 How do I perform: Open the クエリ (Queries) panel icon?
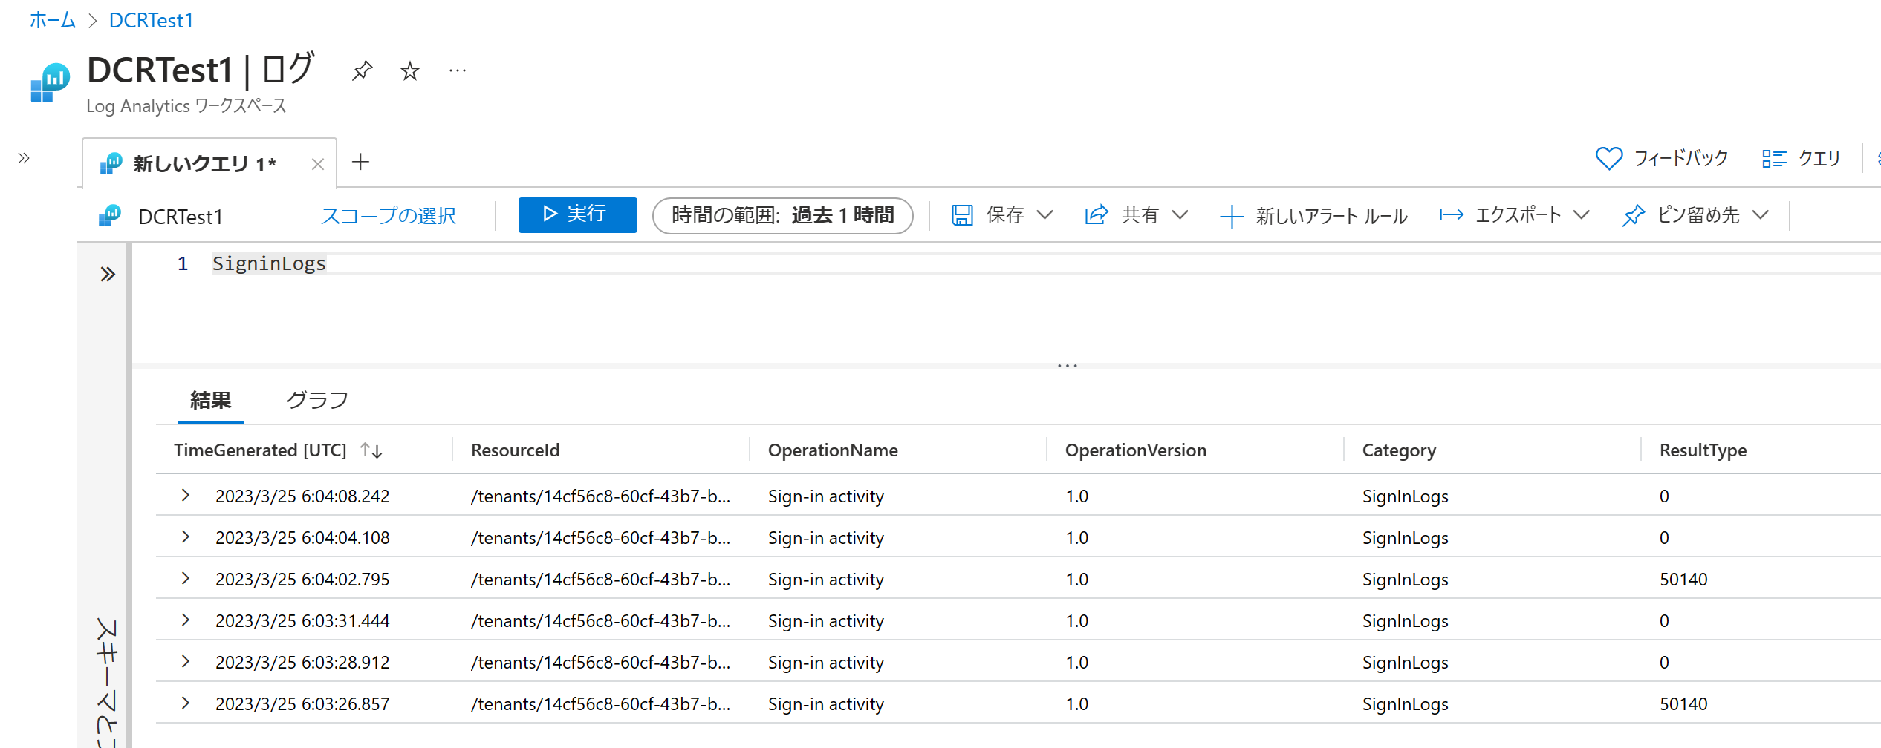[x=1776, y=158]
